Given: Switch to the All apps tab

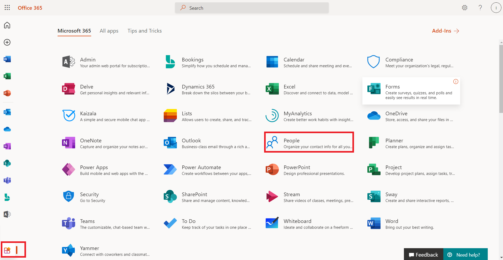Looking at the screenshot, I should [x=109, y=31].
